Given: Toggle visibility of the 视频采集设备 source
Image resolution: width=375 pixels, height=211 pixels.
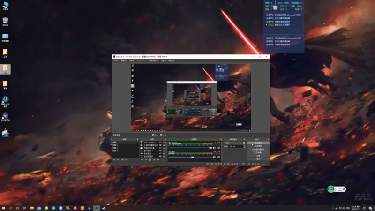Looking at the screenshot, I should coord(160,148).
